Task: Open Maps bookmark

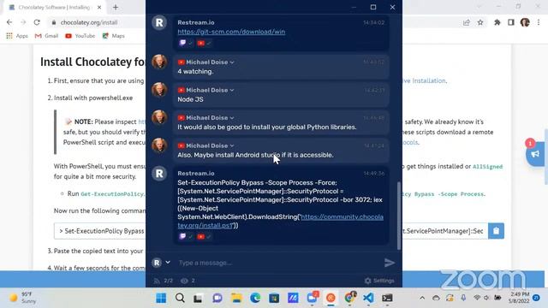Action: [113, 36]
